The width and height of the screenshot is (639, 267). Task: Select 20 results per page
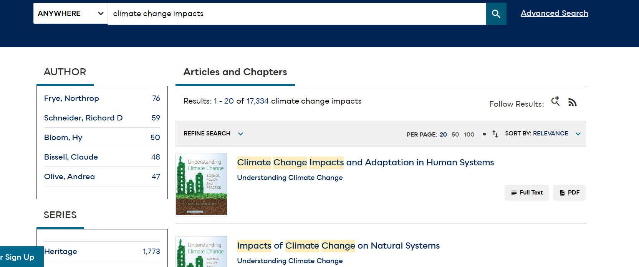click(x=443, y=134)
